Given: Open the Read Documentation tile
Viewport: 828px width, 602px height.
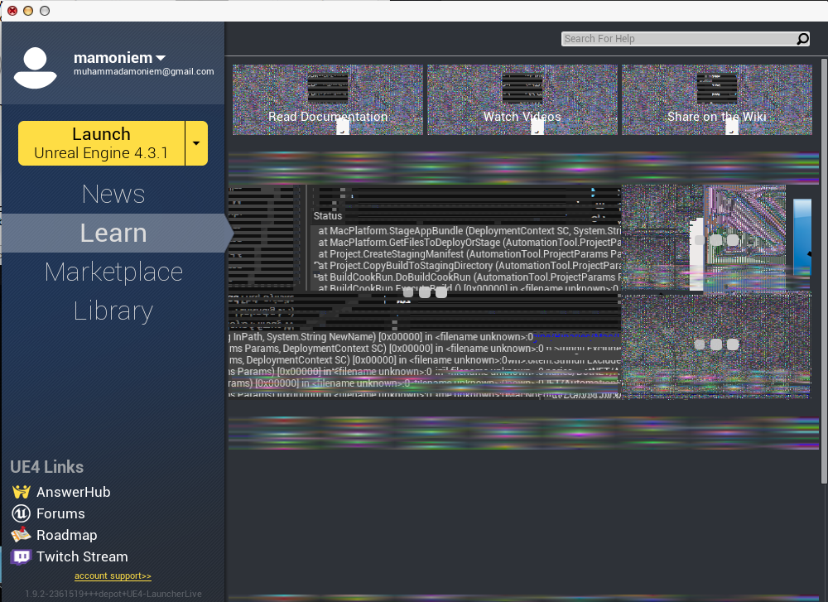Looking at the screenshot, I should click(327, 99).
